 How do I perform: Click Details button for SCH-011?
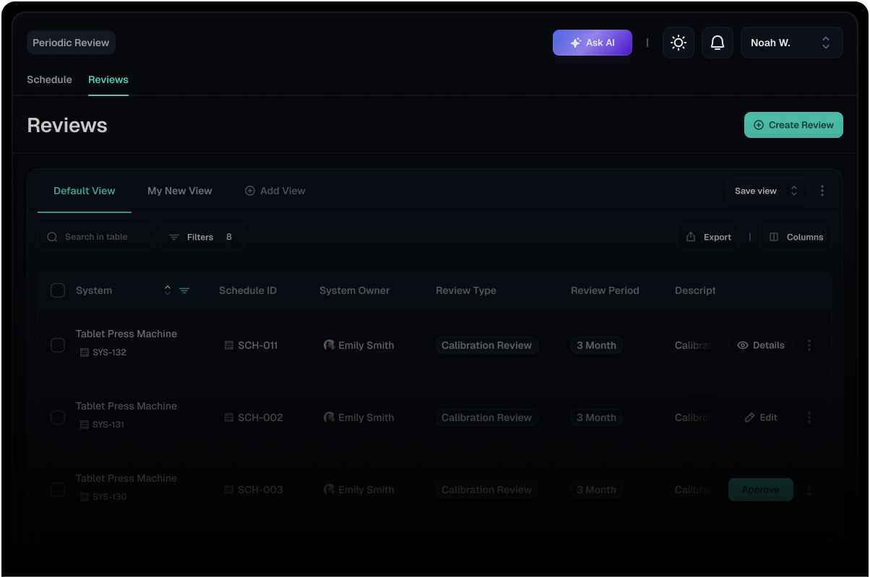tap(760, 345)
